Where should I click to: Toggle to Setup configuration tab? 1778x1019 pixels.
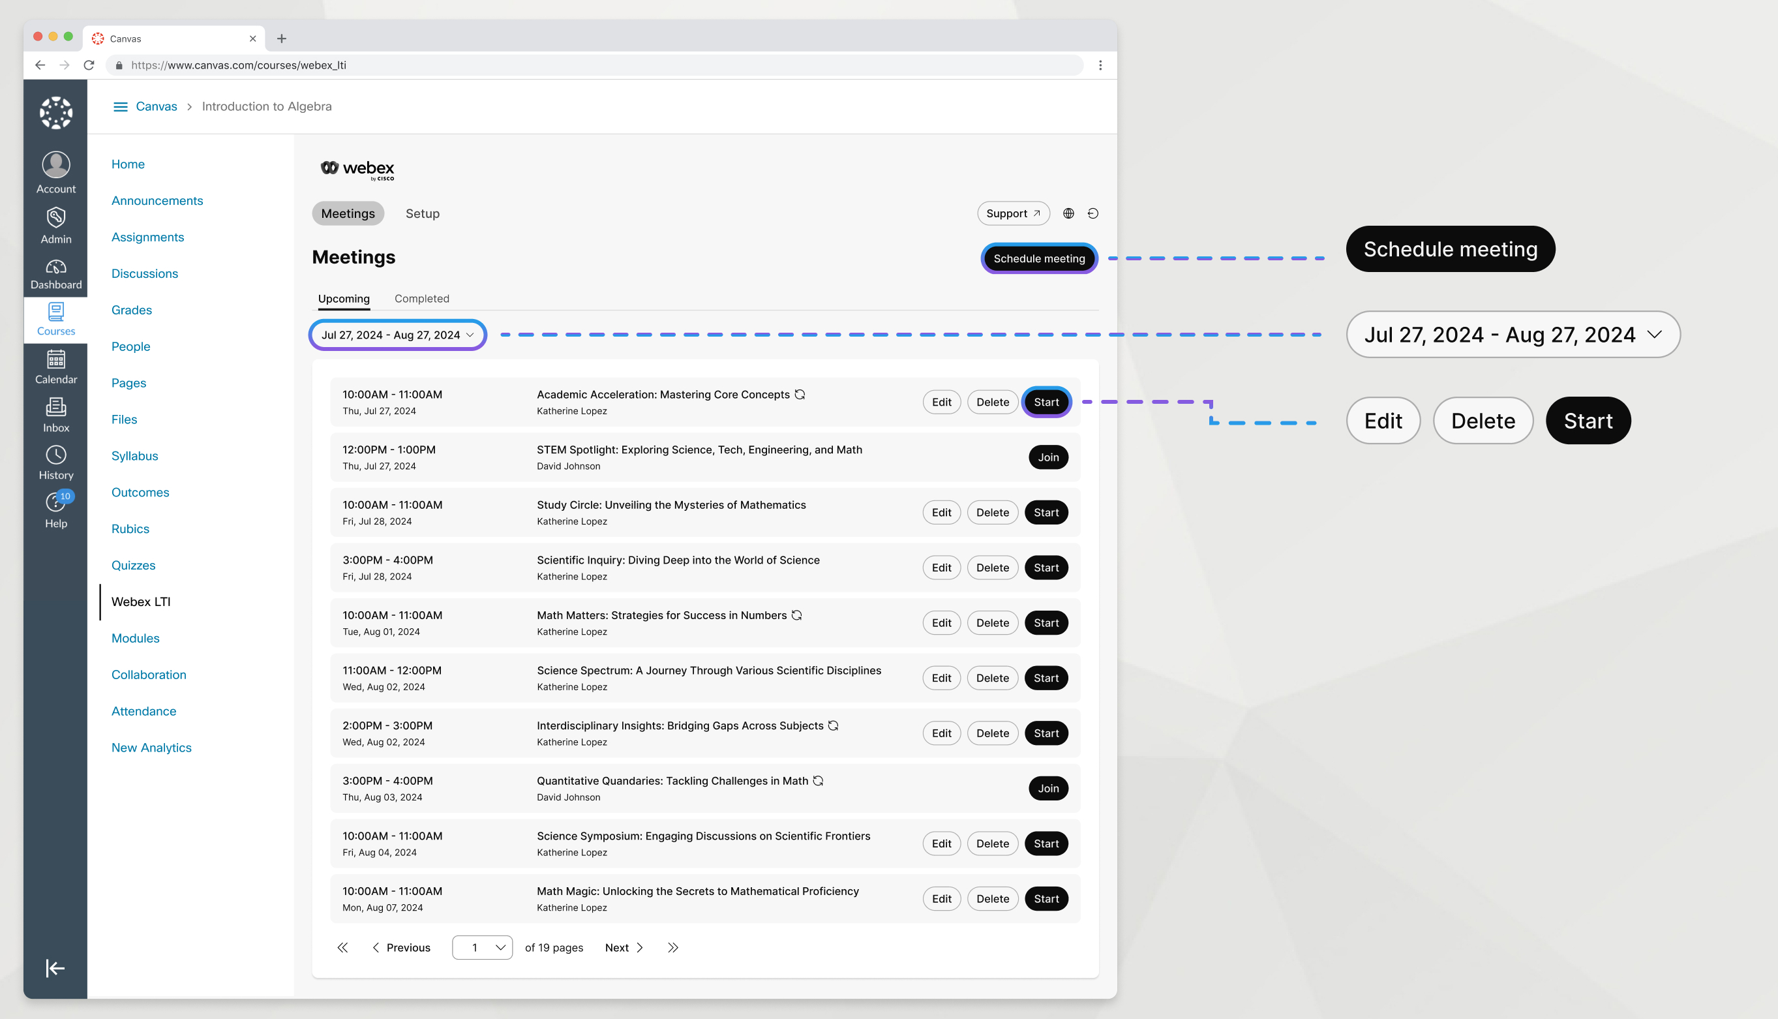pos(423,213)
